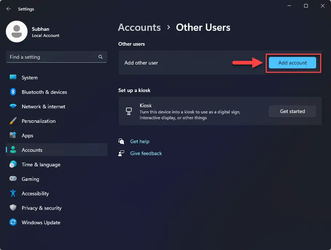The width and height of the screenshot is (331, 250).
Task: Click Get started for Kiosk
Action: pos(293,111)
